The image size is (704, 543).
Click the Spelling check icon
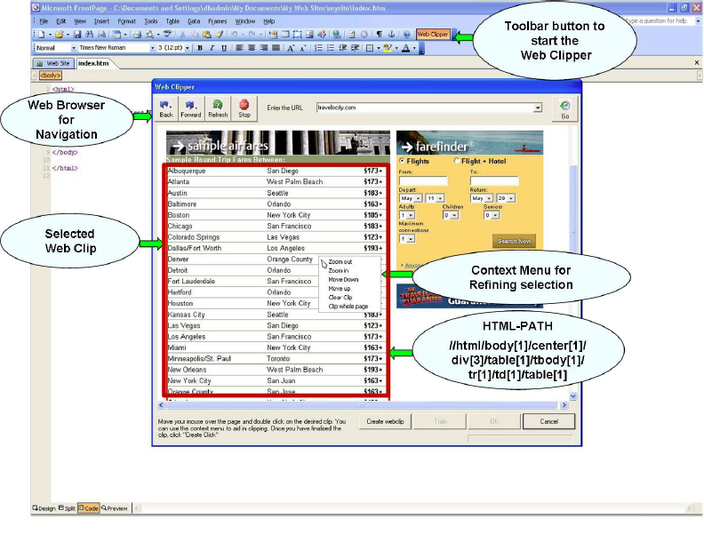[167, 34]
